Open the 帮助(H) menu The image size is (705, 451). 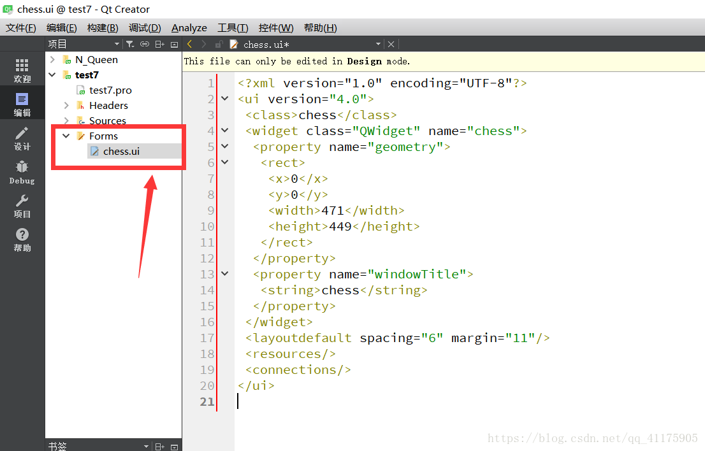click(x=320, y=28)
